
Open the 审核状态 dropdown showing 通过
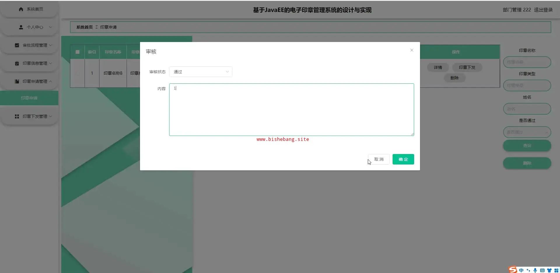click(x=201, y=72)
